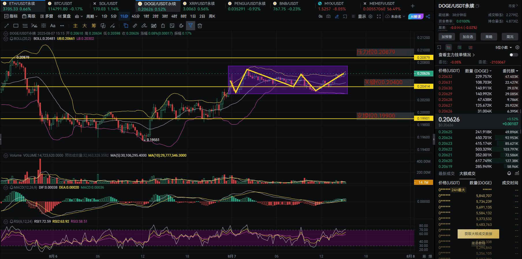Click the blue filter drawings icon
The width and height of the screenshot is (522, 259).
191,26
